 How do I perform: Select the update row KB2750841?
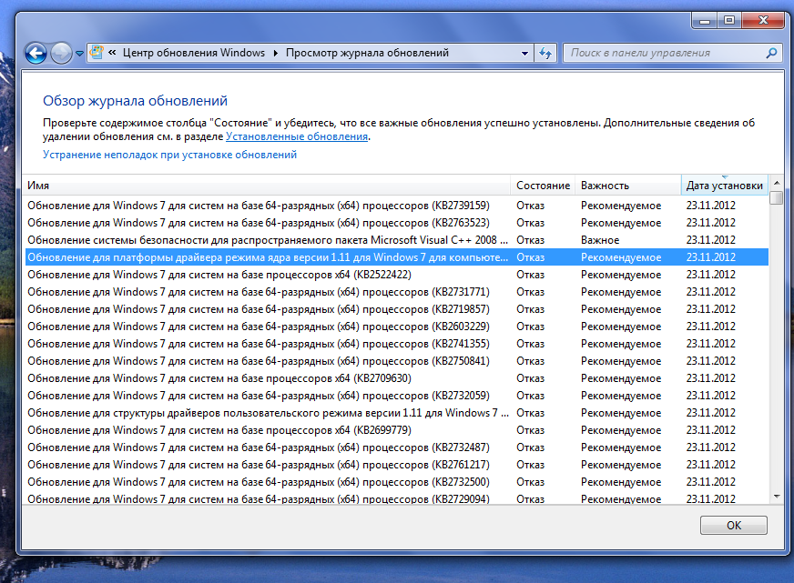click(396, 361)
